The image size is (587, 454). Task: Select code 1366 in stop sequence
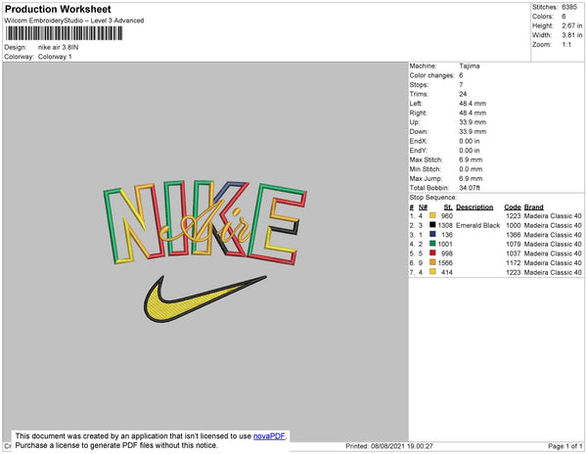[x=514, y=235]
